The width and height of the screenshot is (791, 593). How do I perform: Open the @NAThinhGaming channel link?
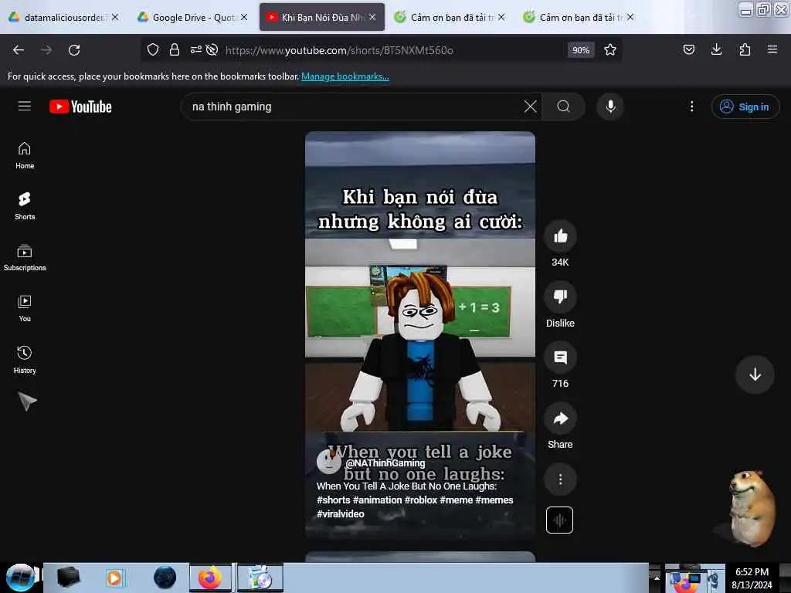385,463
